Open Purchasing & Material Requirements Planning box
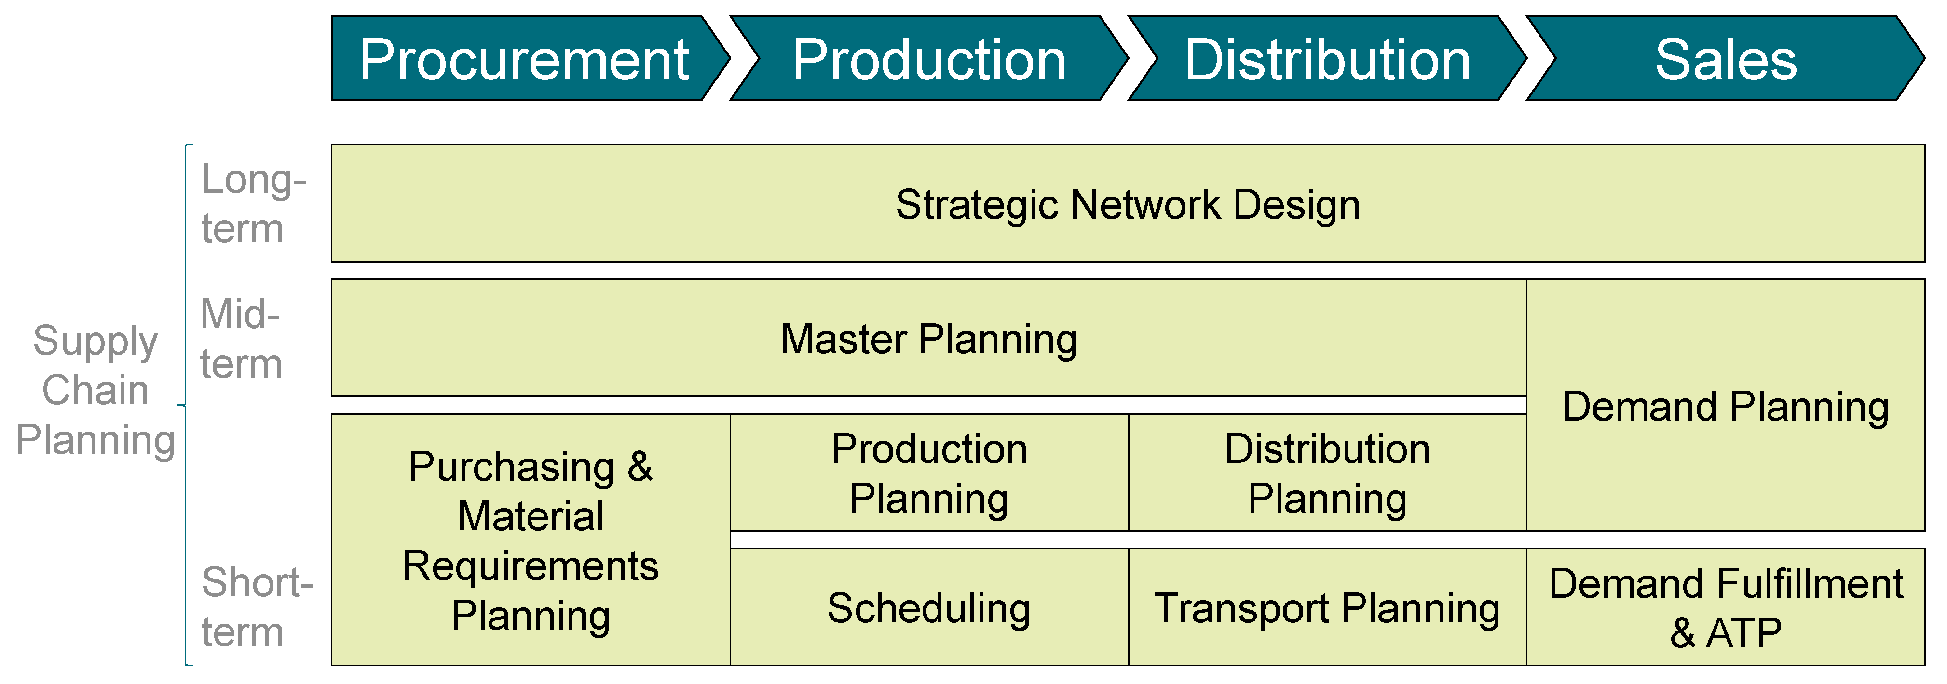1947x684 pixels. (x=530, y=540)
